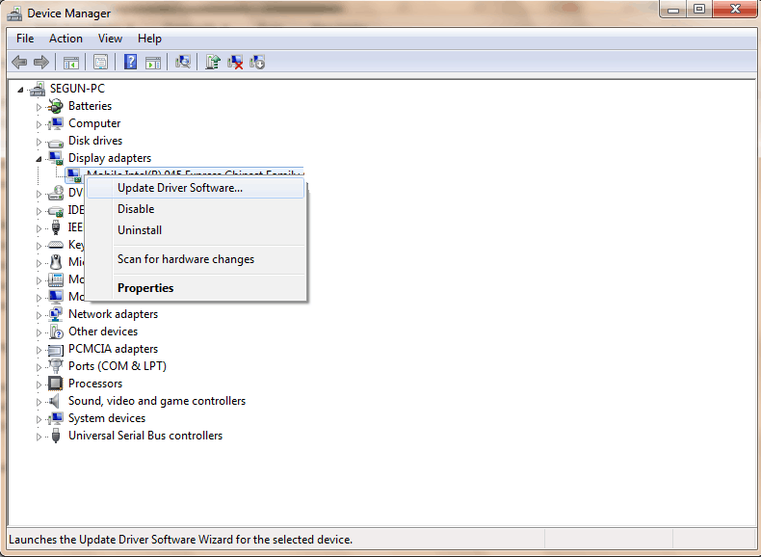Click Scan for hardware changes toolbar icon

[x=183, y=63]
